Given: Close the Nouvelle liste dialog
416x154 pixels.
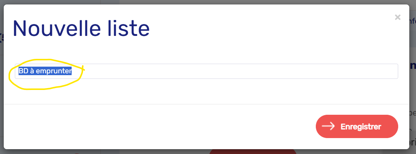Looking at the screenshot, I should (x=397, y=17).
